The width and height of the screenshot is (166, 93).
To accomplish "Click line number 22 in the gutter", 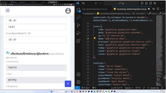I will pos(88,48).
